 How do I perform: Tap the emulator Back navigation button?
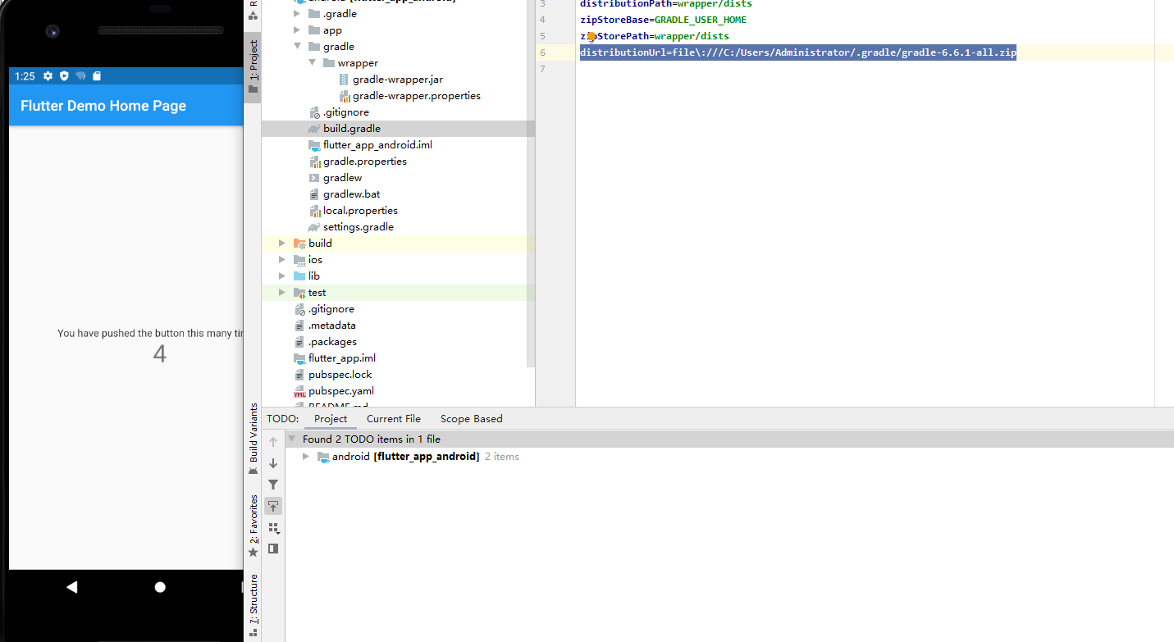click(71, 586)
